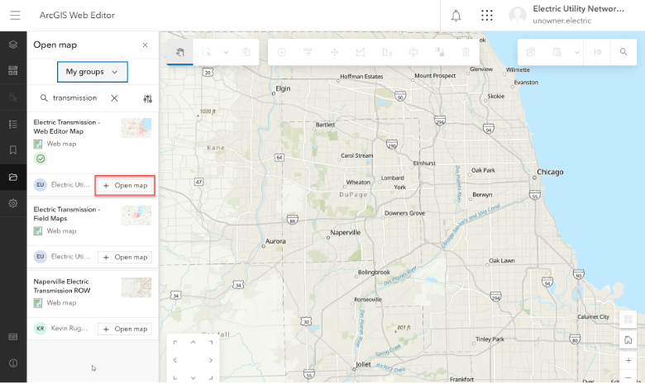
Task: Zoom in with the plus button
Action: (x=628, y=361)
